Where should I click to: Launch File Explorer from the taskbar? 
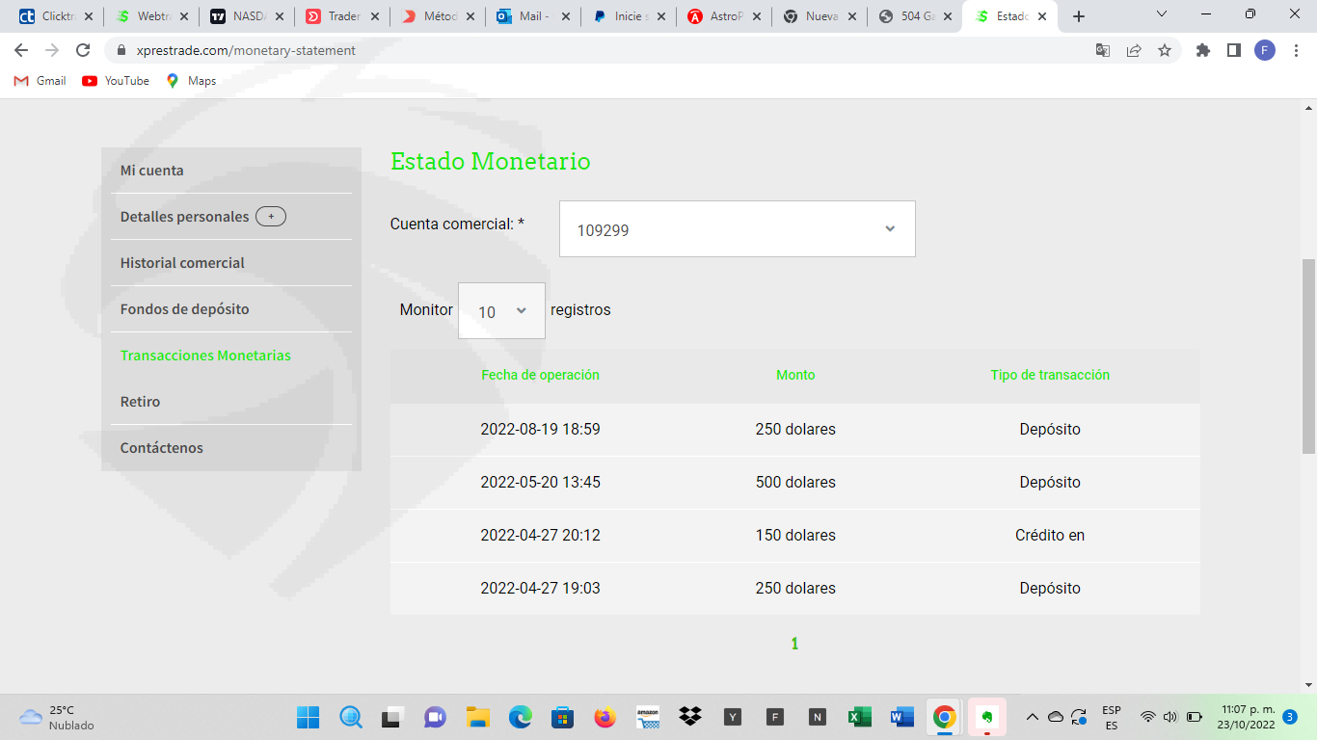[478, 717]
